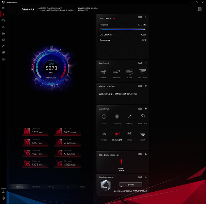Switch to the Voltage tab
Viewport: 206px width, 204px height.
(83, 187)
